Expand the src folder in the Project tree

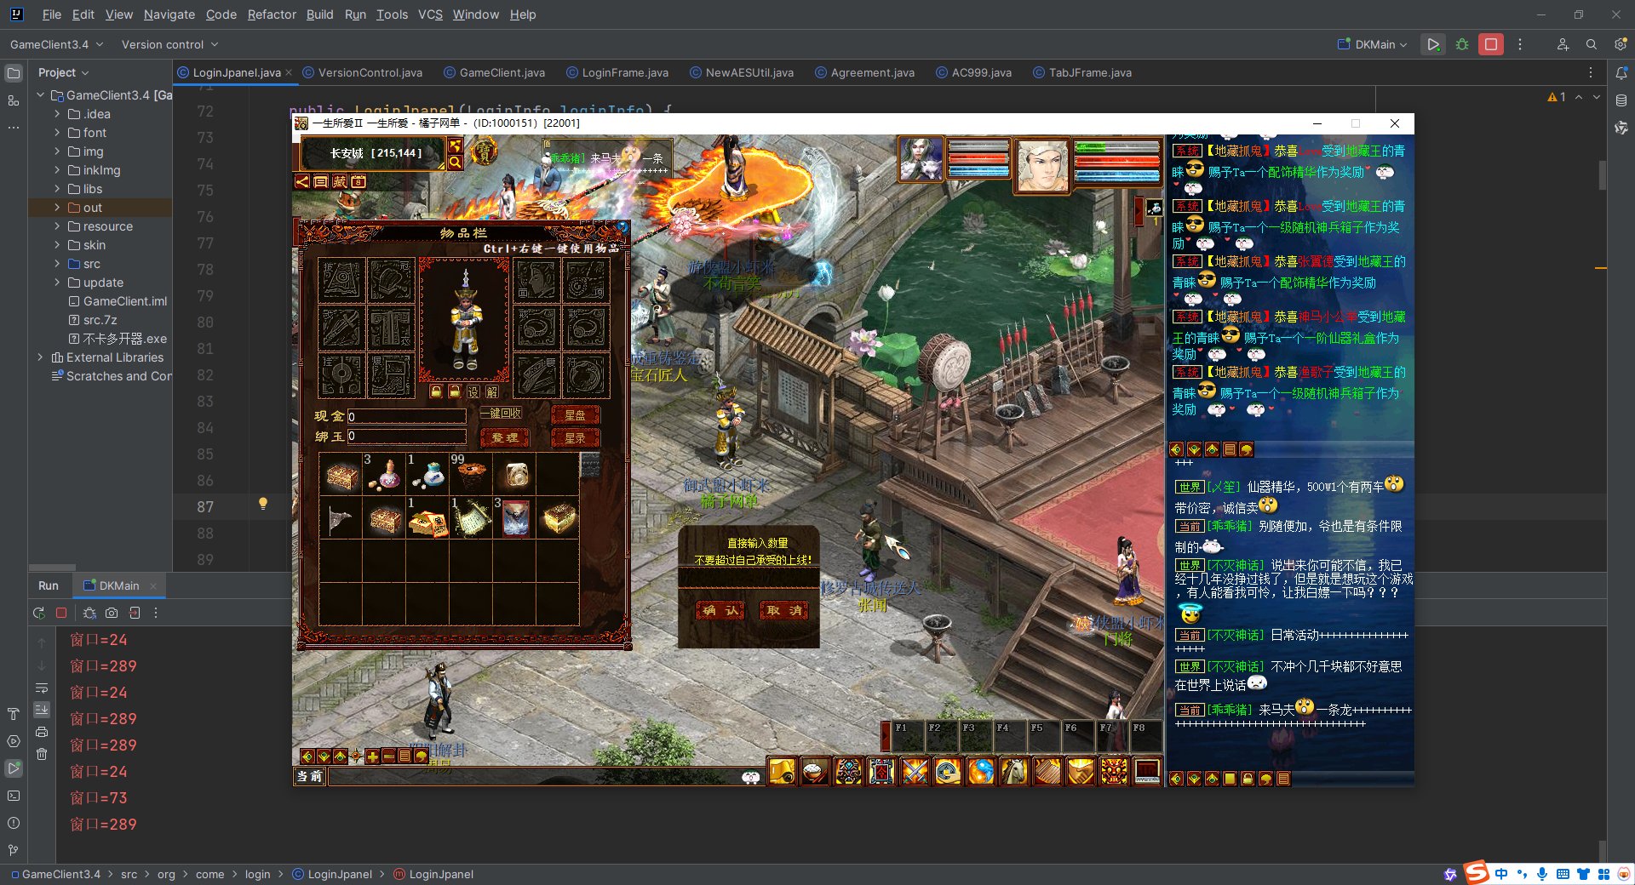pos(57,264)
